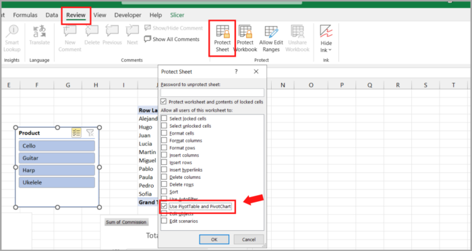Image resolution: width=472 pixels, height=251 pixels.
Task: Open the Slicer contextual tab
Action: tap(177, 15)
